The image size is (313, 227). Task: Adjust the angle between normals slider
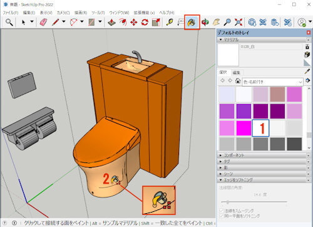[228, 202]
